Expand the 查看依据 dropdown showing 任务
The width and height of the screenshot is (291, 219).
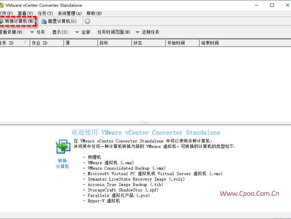(x=37, y=32)
